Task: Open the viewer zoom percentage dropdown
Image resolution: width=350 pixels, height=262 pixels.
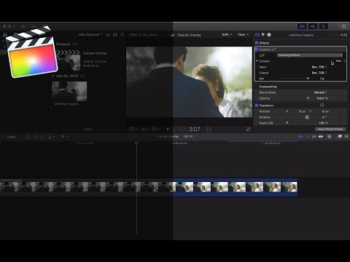Action: (x=227, y=35)
